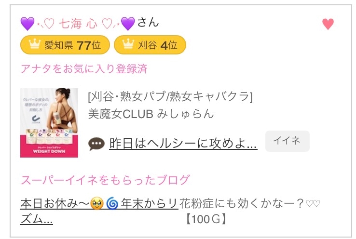
Task: Click the purple heart before the name
Action: pos(28,23)
